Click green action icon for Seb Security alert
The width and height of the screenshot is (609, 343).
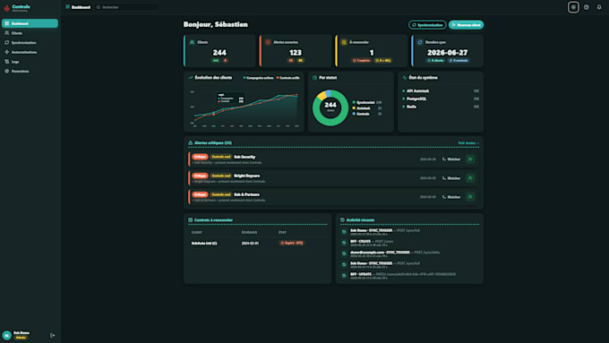coord(470,159)
